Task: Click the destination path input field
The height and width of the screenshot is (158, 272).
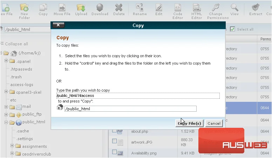Action: pyautogui.click(x=130, y=109)
